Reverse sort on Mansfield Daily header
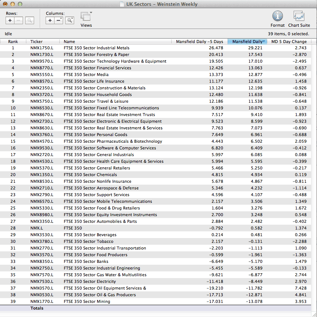317x317 pixels. tap(247, 42)
